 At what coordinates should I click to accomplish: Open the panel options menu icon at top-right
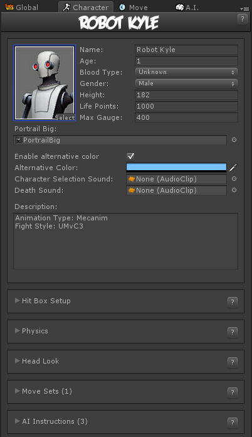244,9
